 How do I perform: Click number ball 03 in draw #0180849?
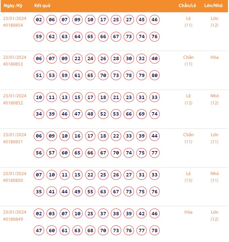click(52, 214)
